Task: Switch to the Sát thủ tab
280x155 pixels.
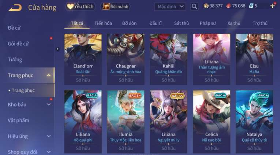Action: click(182, 23)
